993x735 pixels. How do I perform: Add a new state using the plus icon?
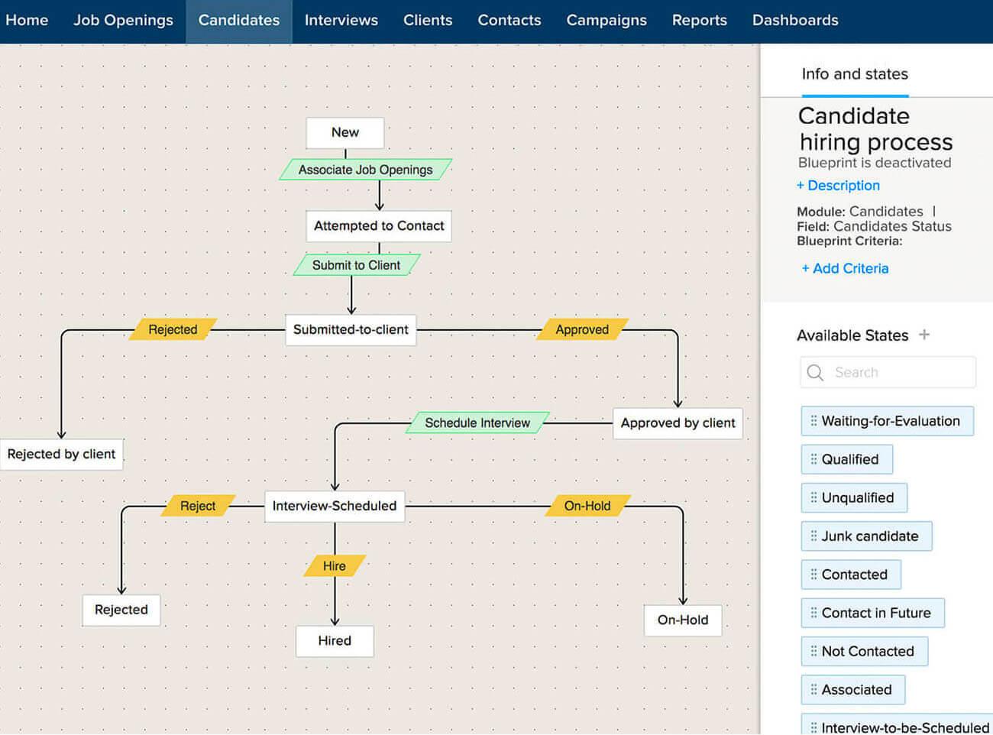pos(924,335)
